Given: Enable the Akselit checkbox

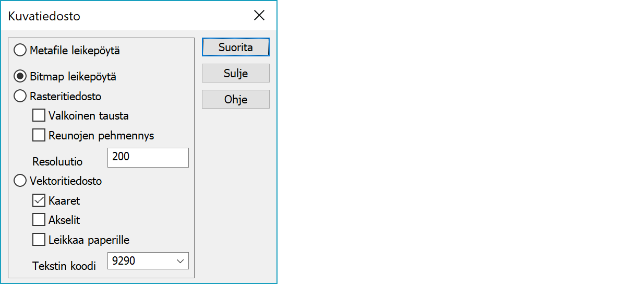Looking at the screenshot, I should (39, 220).
